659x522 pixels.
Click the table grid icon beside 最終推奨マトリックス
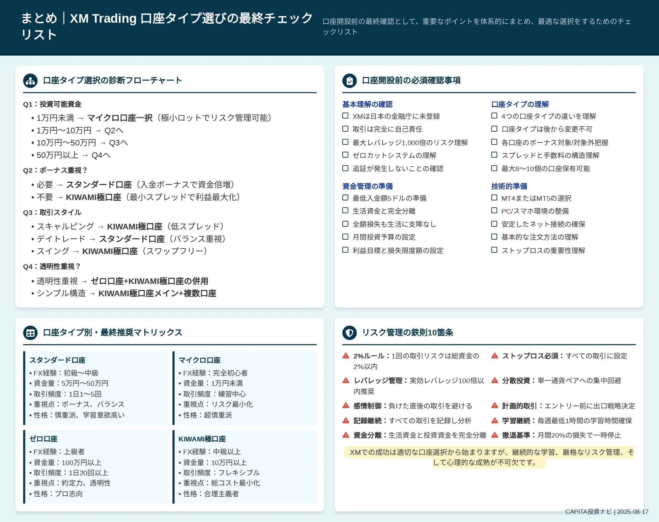(30, 333)
